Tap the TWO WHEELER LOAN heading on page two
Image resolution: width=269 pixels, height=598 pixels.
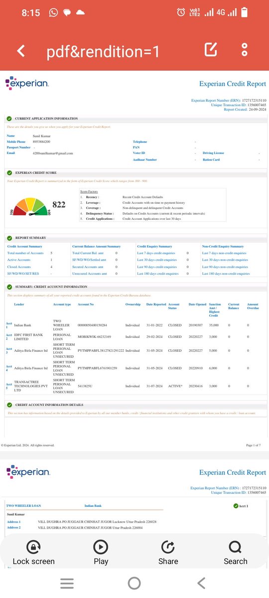[x=23, y=506]
